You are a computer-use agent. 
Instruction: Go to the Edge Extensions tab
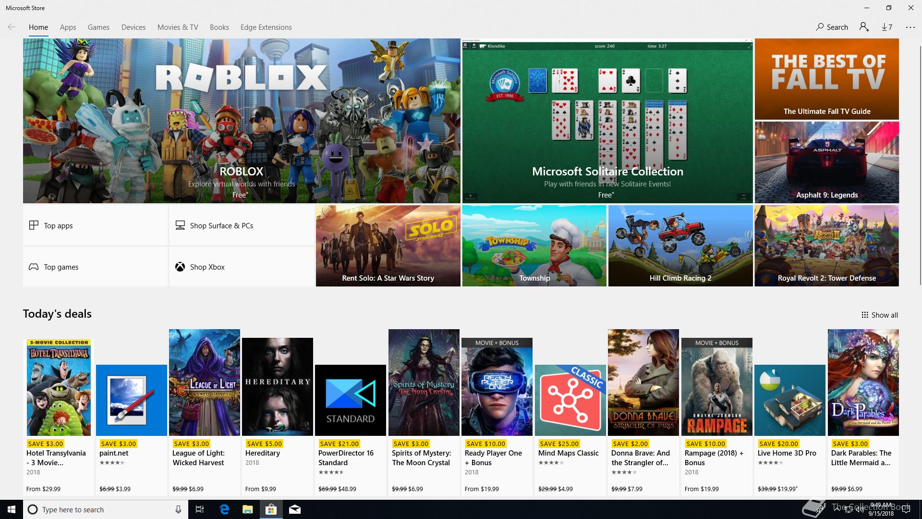[266, 27]
